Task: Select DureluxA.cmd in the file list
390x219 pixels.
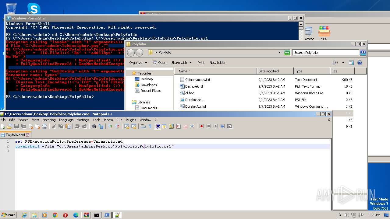Action: click(196, 106)
